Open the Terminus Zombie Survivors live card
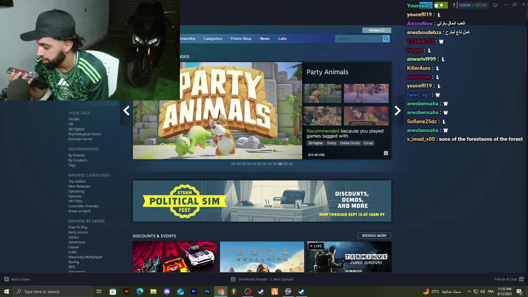This screenshot has height=297, width=528. pos(349,257)
